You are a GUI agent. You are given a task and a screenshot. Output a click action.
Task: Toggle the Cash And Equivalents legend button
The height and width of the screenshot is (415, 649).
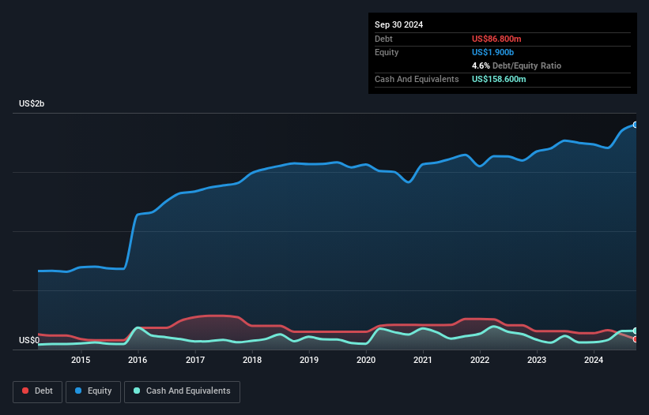182,391
